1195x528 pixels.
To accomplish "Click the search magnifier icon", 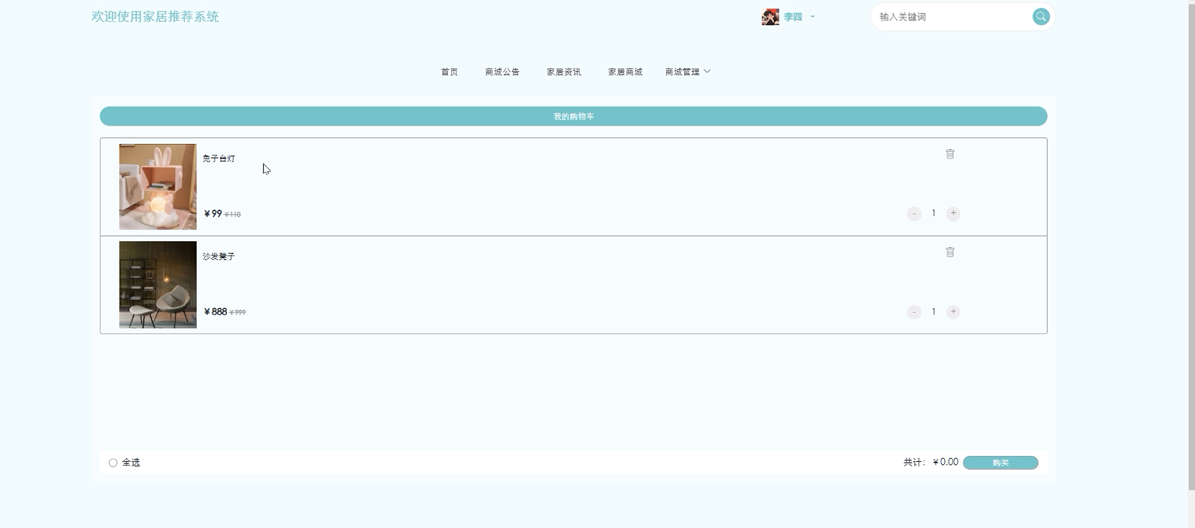I will pyautogui.click(x=1040, y=16).
